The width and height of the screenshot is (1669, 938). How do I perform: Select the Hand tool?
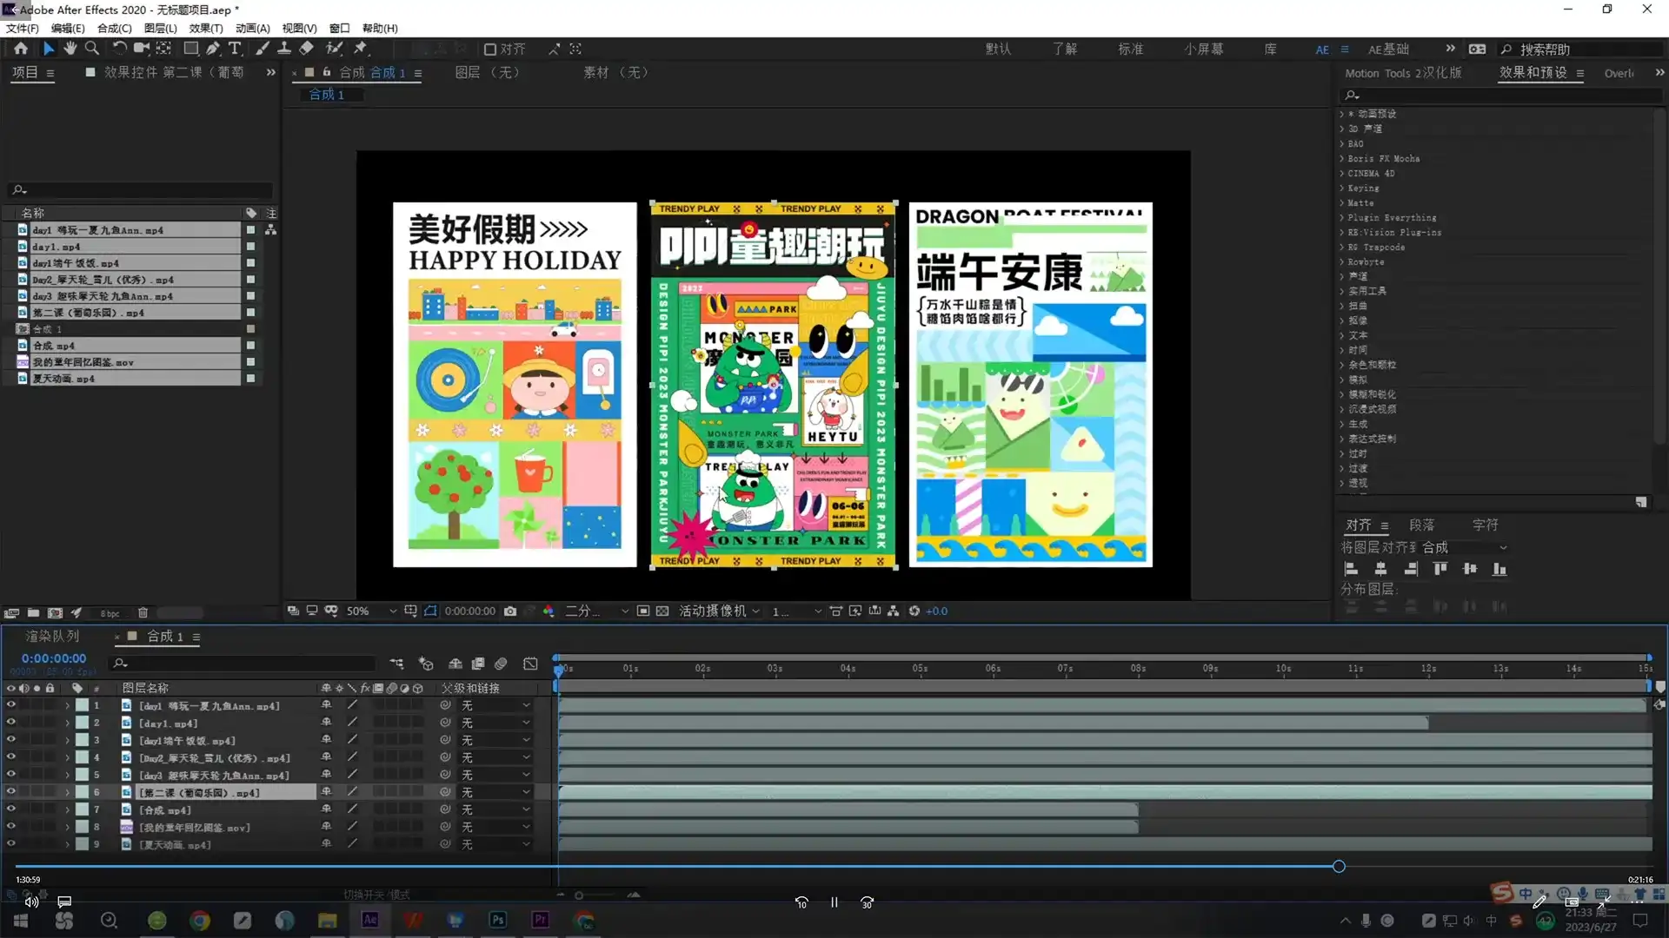click(x=70, y=49)
